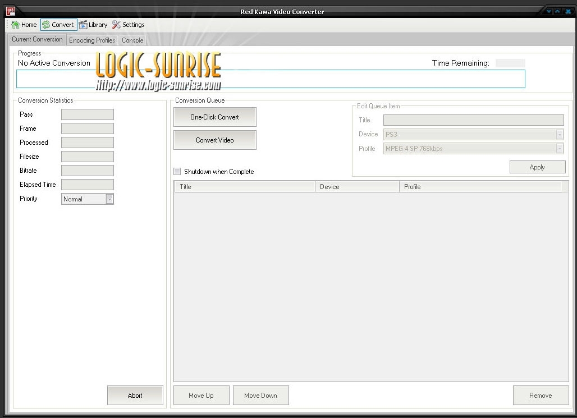Click the "Red Kawa Video Converter" window title
577x418 pixels.
point(282,11)
